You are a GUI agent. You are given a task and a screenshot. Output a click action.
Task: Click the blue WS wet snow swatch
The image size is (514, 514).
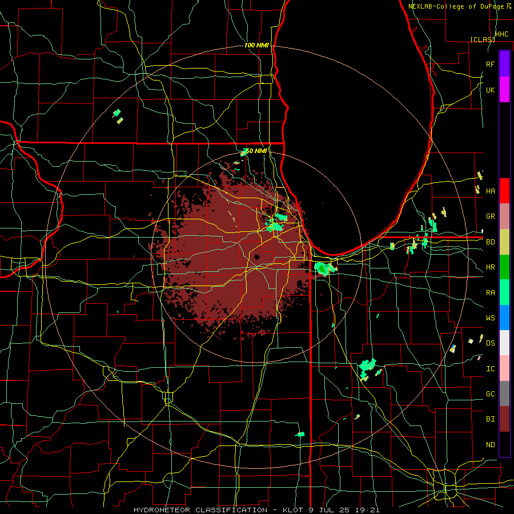click(x=504, y=318)
